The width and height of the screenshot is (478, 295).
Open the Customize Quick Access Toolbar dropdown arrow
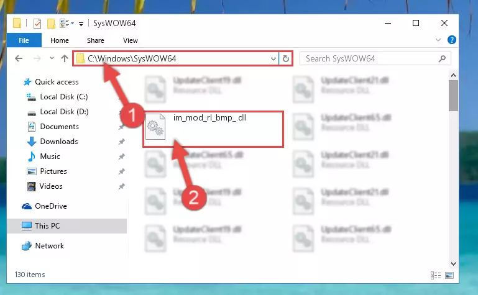pyautogui.click(x=81, y=24)
